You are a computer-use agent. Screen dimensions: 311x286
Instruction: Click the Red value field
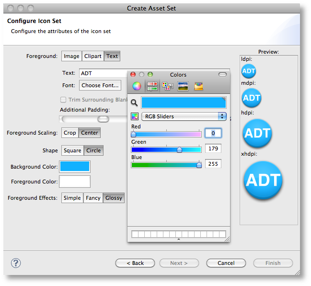tap(213, 133)
